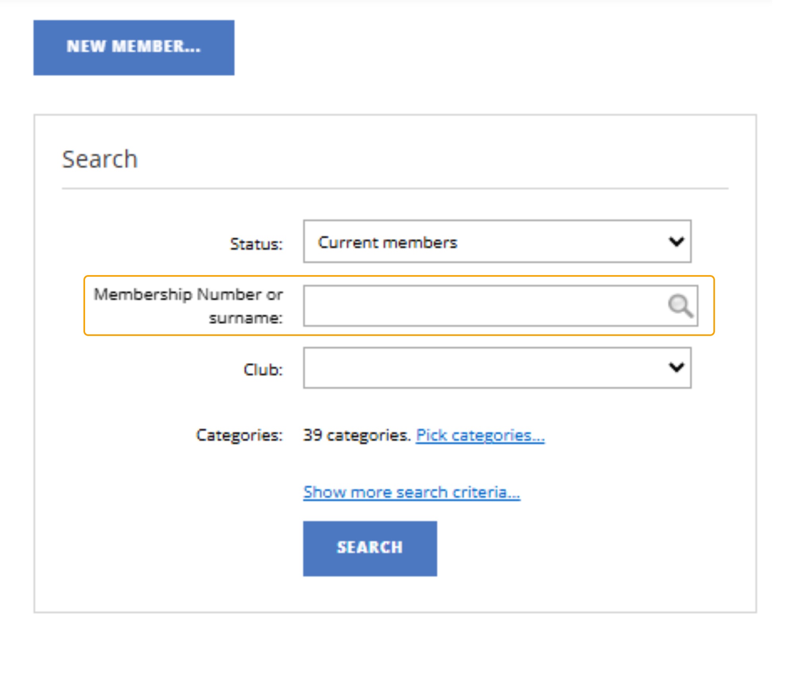The image size is (804, 687).
Task: Click the chevron arrow on Club dropdown
Action: click(676, 368)
